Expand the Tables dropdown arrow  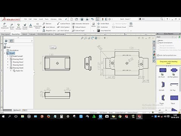(131, 31)
